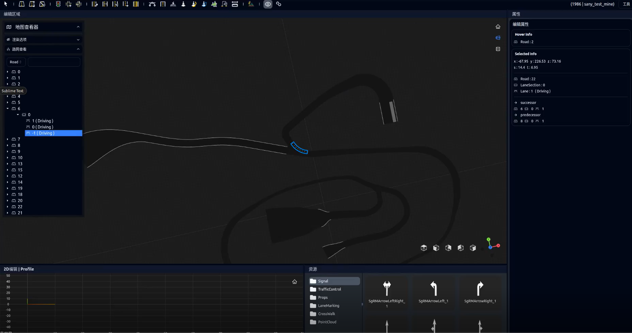Switch to the second view cube preset
The width and height of the screenshot is (632, 333).
(436, 248)
